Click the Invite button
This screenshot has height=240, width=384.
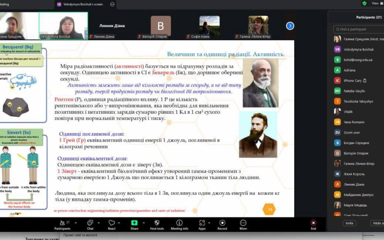coord(349,223)
